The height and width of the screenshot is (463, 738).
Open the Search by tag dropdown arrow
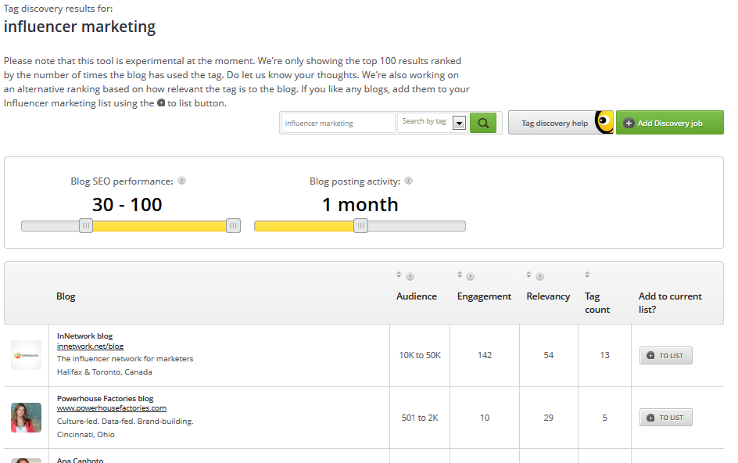coord(459,123)
